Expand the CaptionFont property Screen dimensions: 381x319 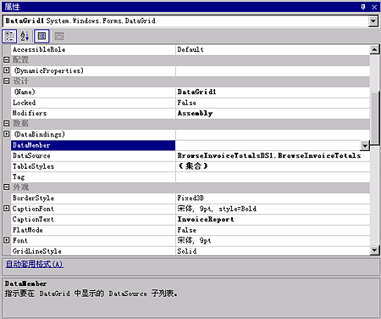[7, 208]
